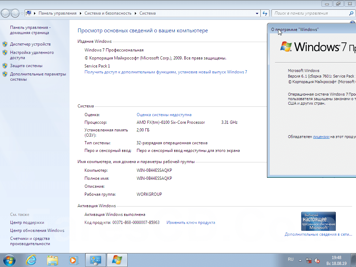Expand the arrow before "Система" breadcrumb
The width and height of the screenshot is (356, 267).
[x=136, y=14]
